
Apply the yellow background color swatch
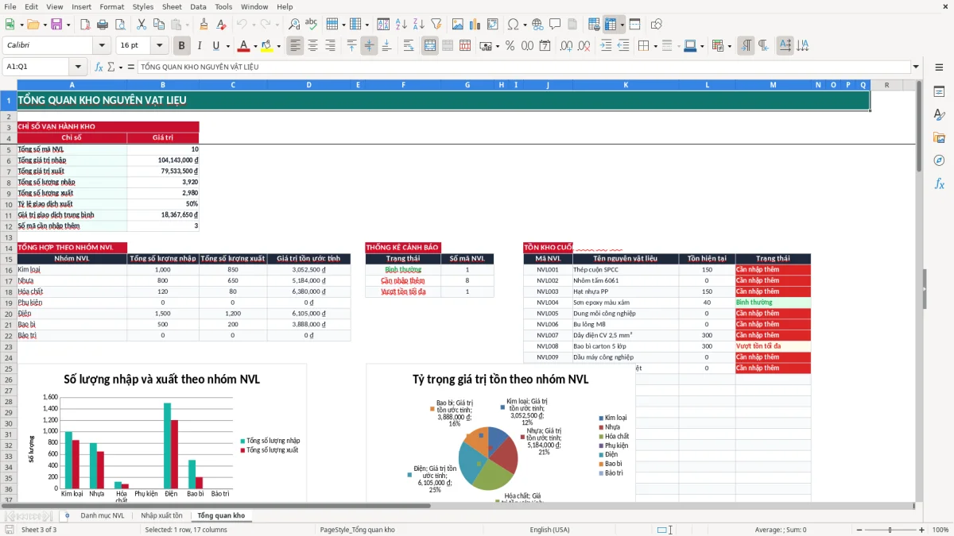pos(266,46)
